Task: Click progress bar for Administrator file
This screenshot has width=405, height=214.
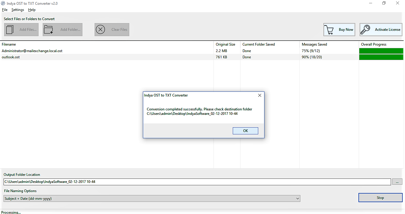Action: 381,51
